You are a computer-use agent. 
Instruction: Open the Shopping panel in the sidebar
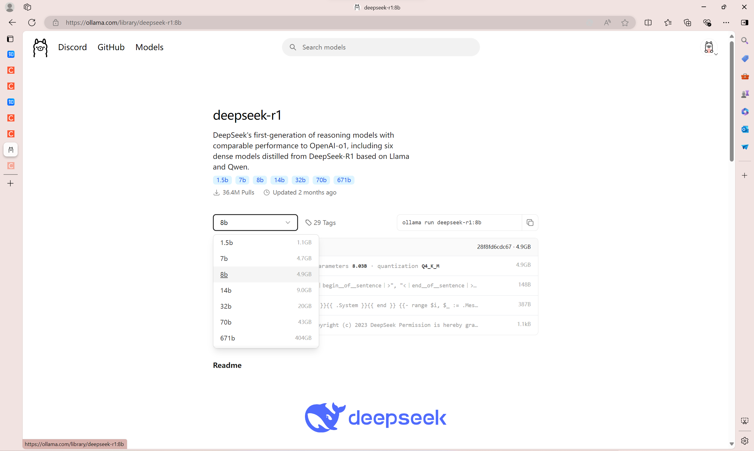(745, 58)
